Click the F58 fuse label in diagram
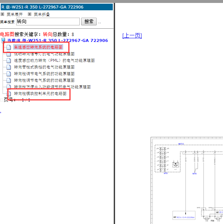Image resolution: width=223 pixels, height=224 pixels. pos(212,221)
